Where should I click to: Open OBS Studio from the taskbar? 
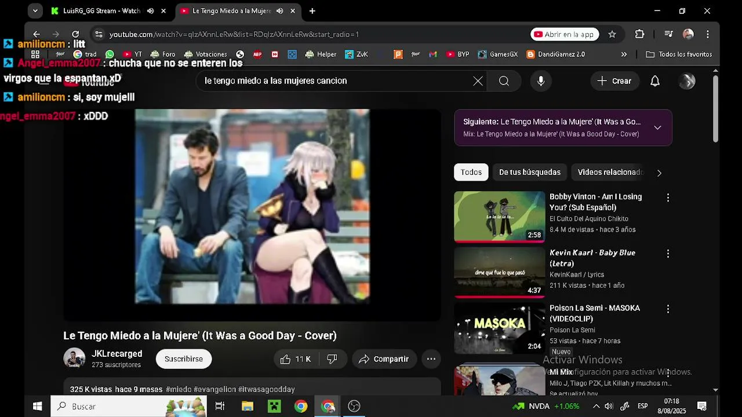354,406
